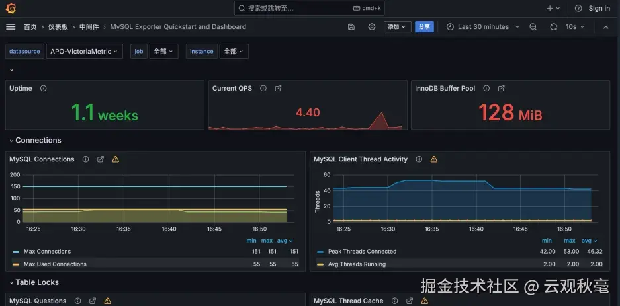Click the 分享 share button

(x=424, y=27)
